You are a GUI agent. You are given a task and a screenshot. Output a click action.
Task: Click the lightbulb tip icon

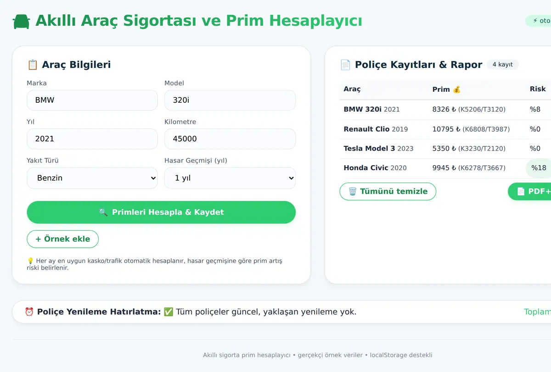pyautogui.click(x=30, y=261)
